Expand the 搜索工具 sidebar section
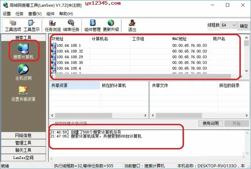The image size is (251, 169). coord(23,37)
